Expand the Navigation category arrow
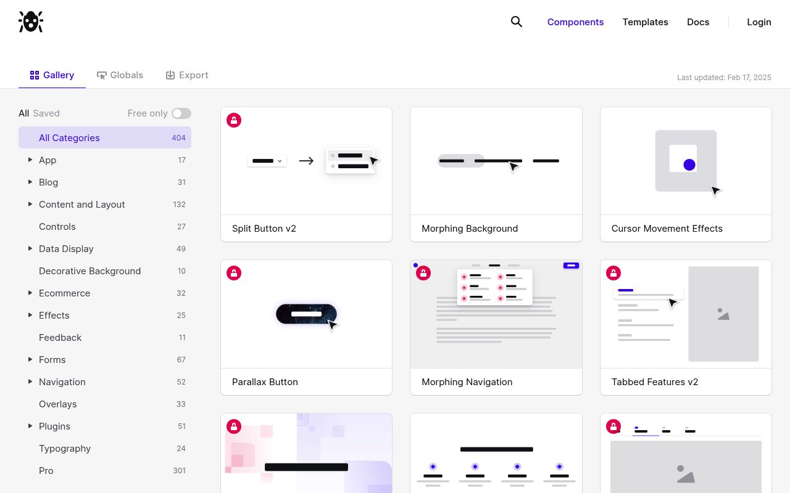 point(30,382)
